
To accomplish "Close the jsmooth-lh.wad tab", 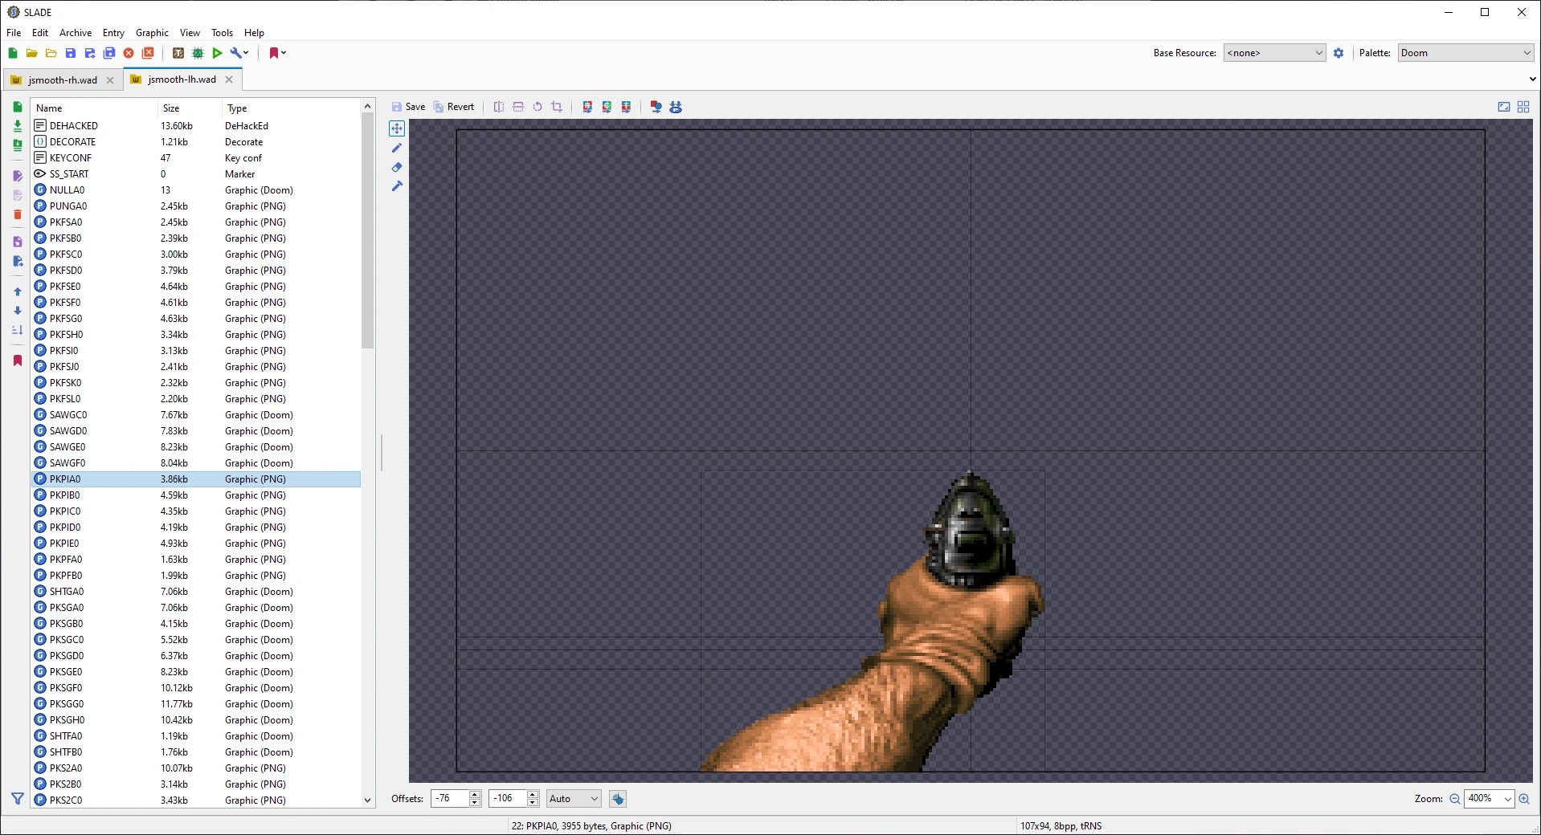I will (x=229, y=79).
